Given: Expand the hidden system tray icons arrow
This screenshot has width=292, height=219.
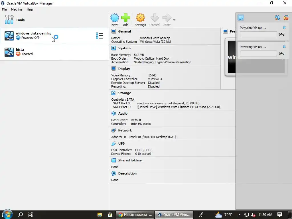Looking at the screenshot, I should pyautogui.click(x=239, y=215).
